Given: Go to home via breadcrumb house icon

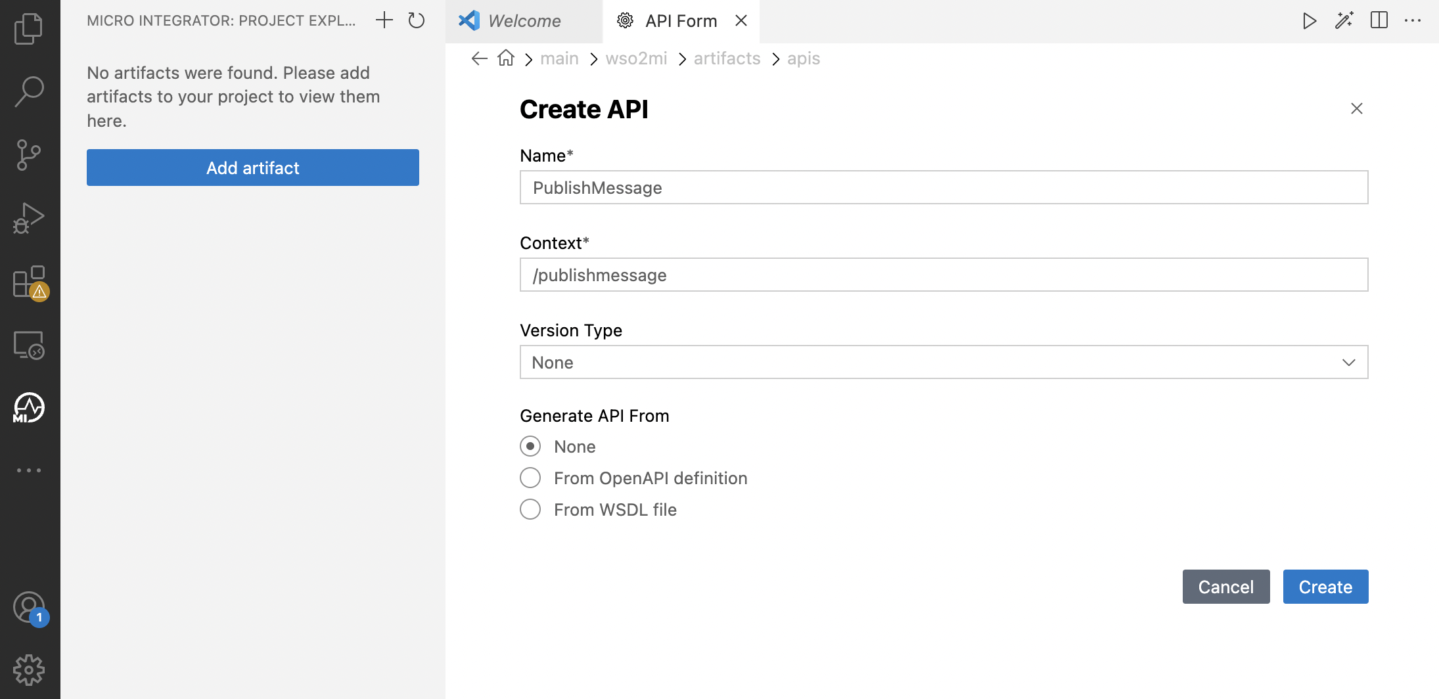Looking at the screenshot, I should (506, 58).
